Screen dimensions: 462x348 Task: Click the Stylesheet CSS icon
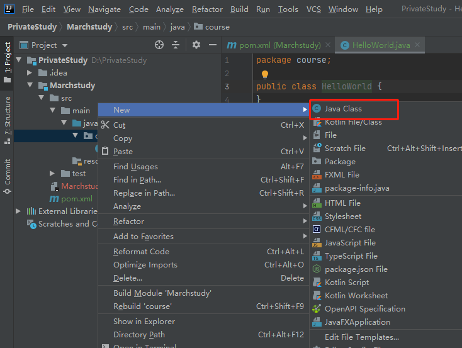(317, 216)
